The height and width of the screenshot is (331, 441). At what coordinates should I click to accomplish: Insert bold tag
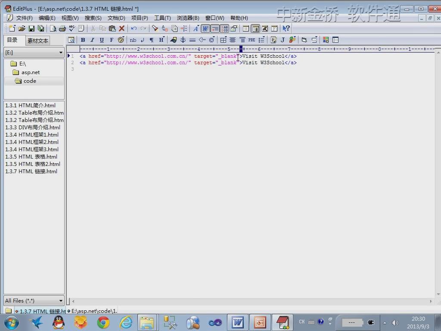83,40
